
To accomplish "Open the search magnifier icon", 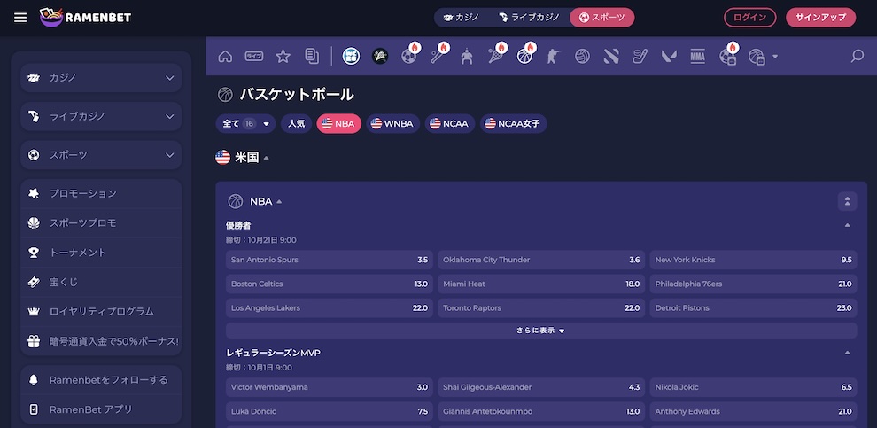I will (857, 56).
